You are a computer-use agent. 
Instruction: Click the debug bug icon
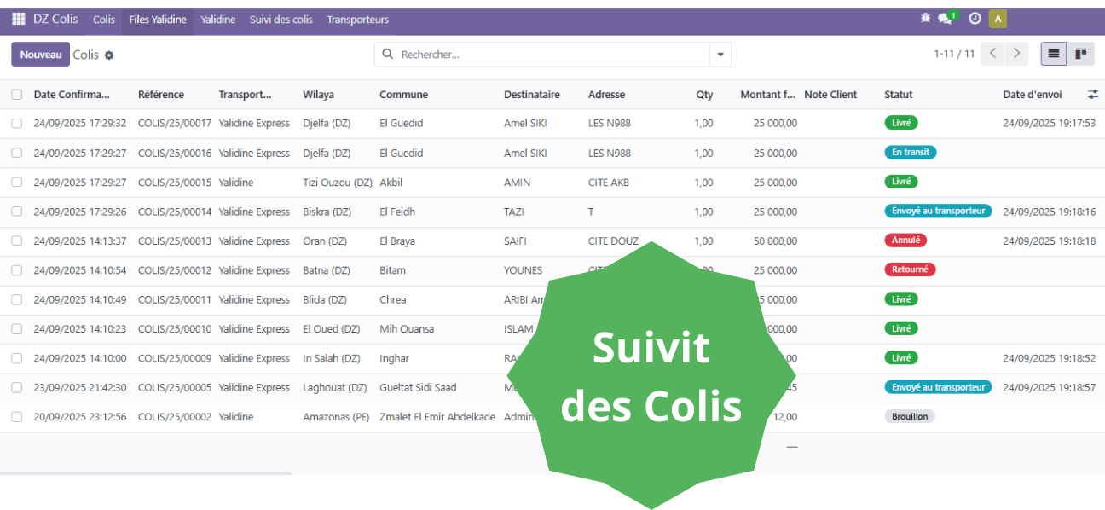(x=926, y=19)
